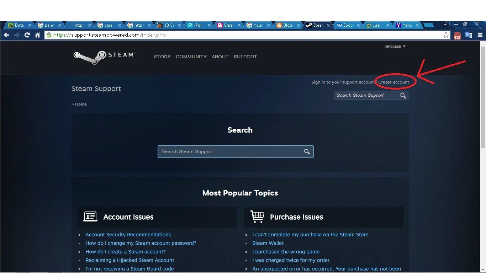Viewport: 486px width, 273px height.
Task: Open I purchased the wrong game topic
Action: click(x=286, y=252)
